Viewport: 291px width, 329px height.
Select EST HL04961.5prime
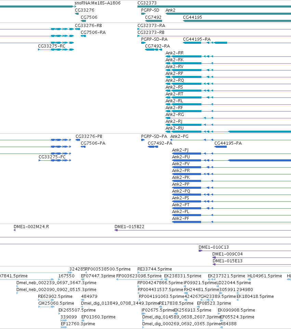(x=265, y=276)
